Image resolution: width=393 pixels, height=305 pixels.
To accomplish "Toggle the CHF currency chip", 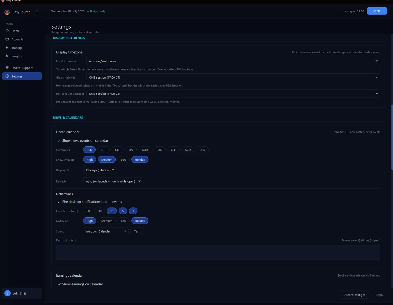I will pyautogui.click(x=173, y=150).
